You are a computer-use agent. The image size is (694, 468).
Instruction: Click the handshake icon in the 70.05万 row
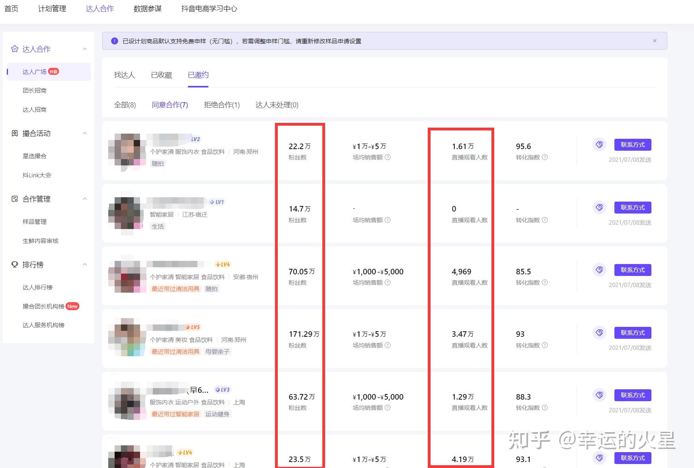(600, 270)
